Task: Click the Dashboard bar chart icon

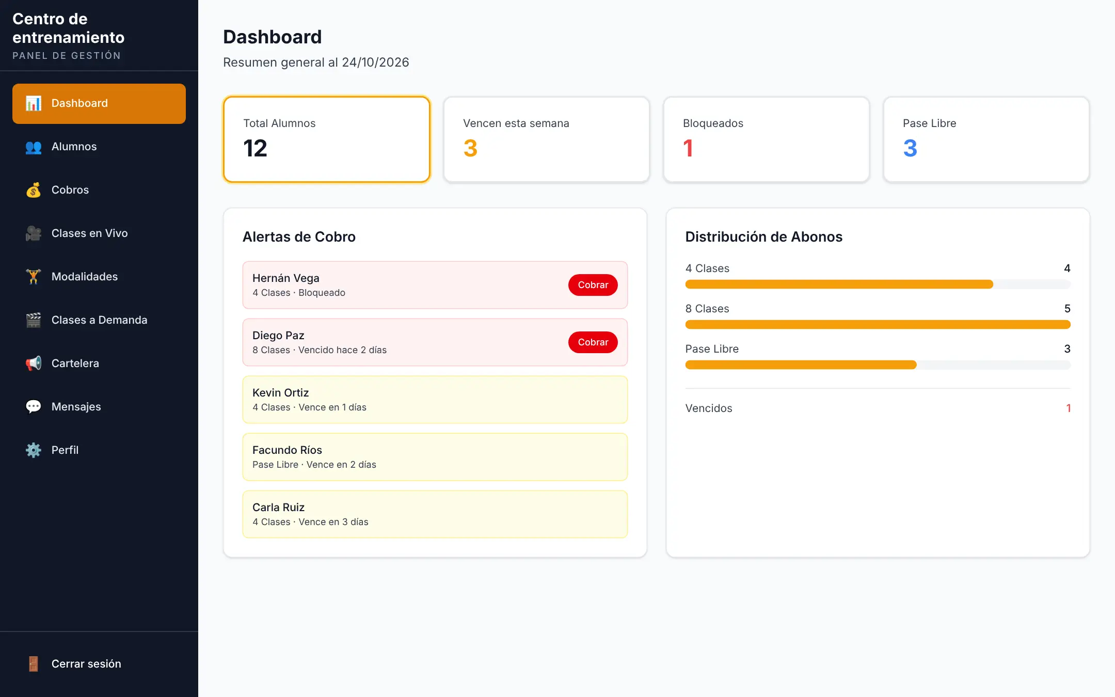Action: [x=34, y=103]
